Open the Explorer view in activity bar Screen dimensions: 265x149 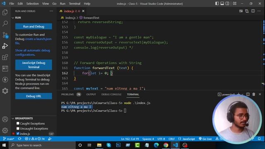[x=5, y=12]
